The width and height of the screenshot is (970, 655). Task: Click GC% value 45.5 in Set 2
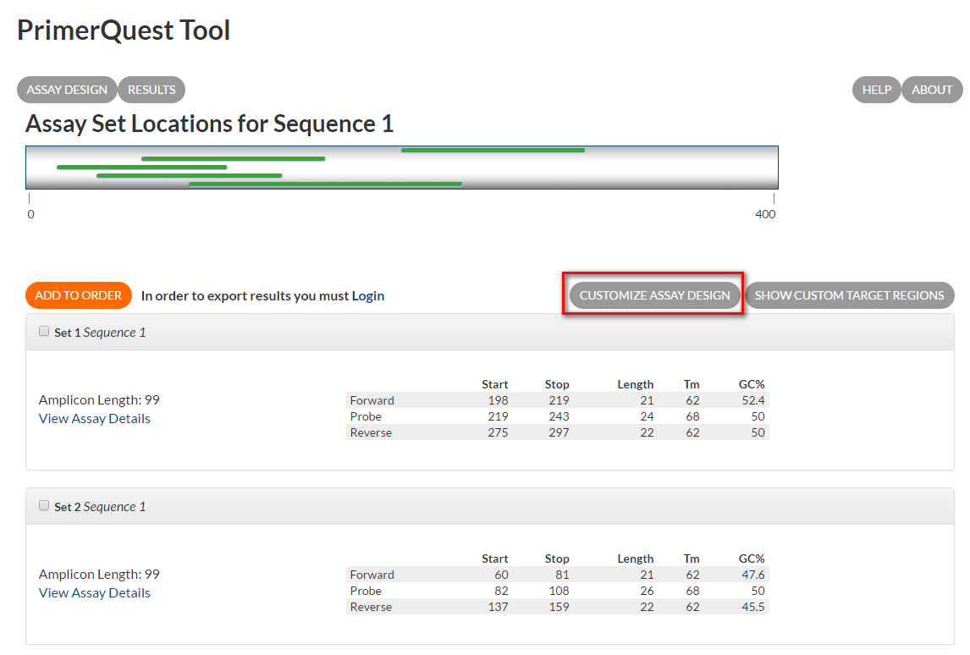click(x=752, y=607)
